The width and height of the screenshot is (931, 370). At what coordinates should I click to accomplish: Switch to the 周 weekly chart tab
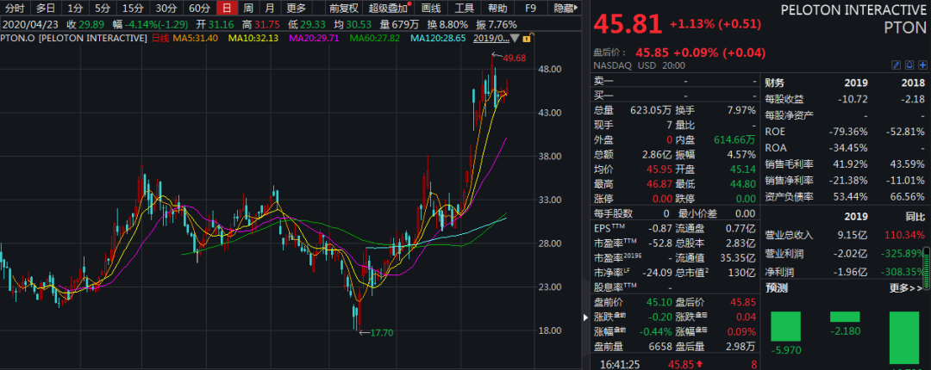coord(248,8)
